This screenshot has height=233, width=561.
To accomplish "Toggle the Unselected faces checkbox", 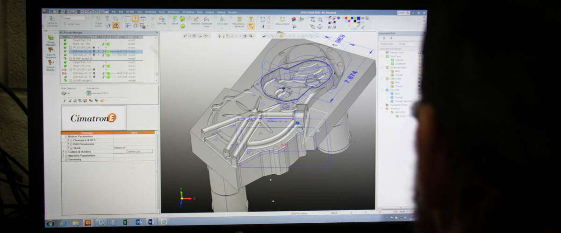I will click(392, 64).
